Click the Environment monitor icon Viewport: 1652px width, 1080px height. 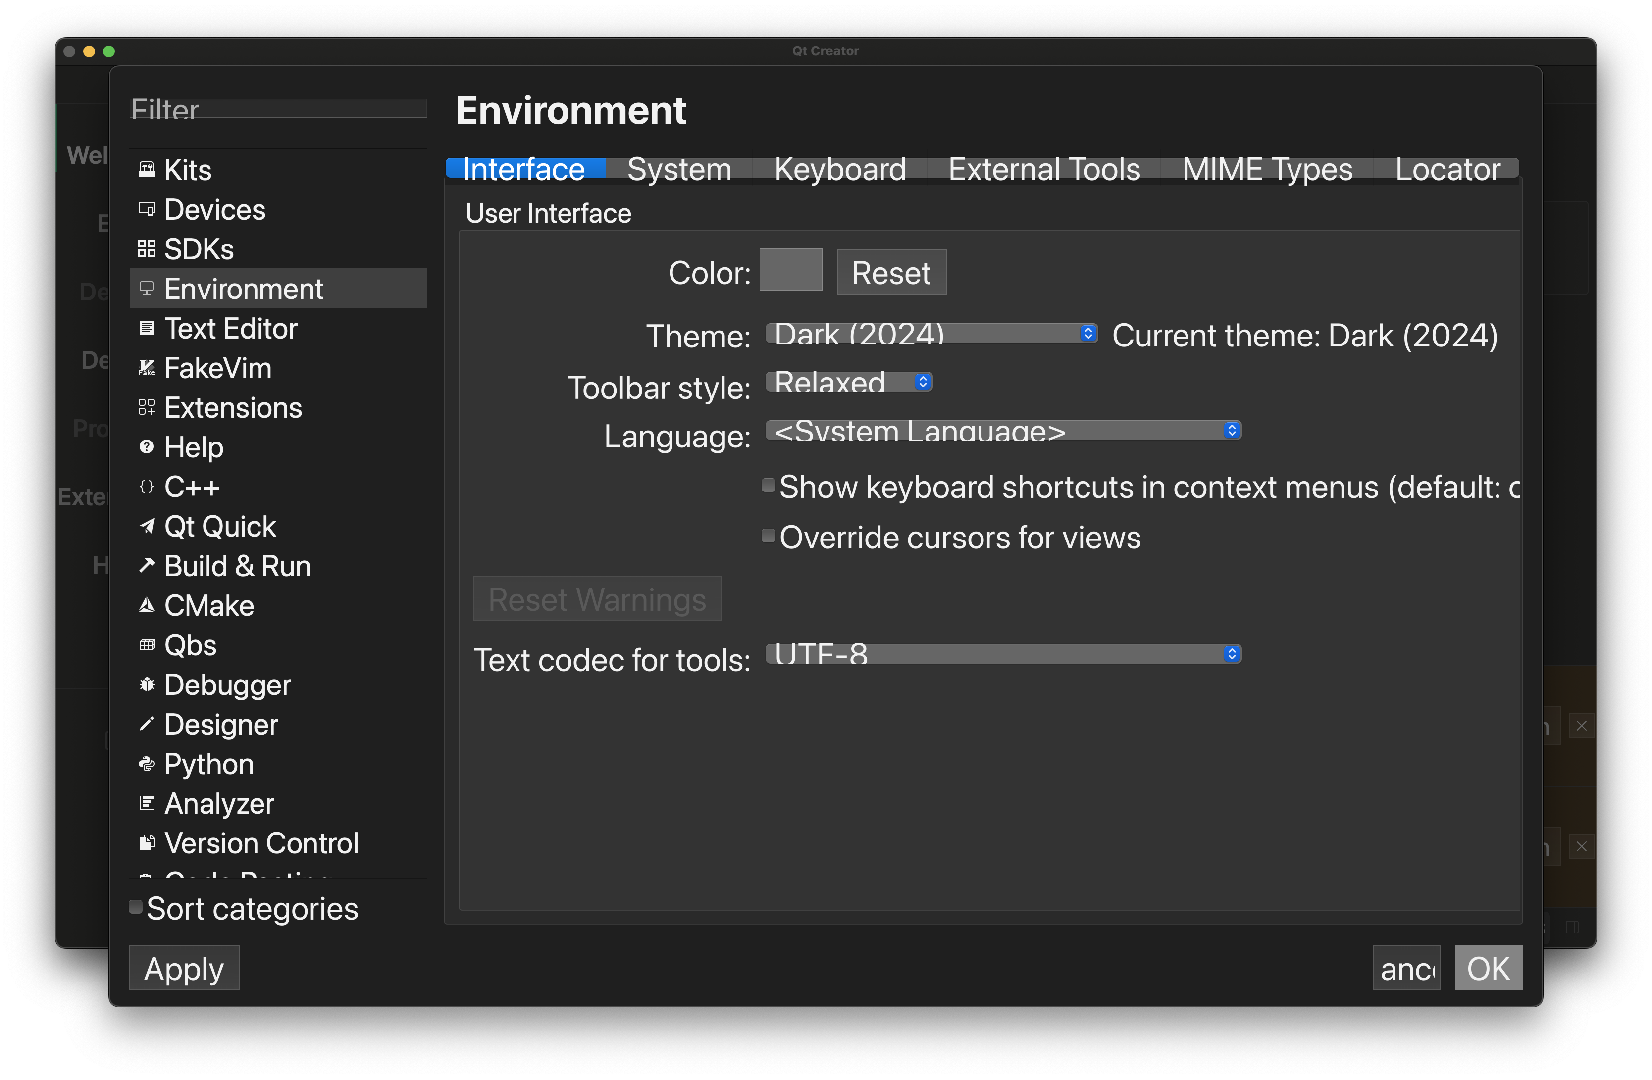pyautogui.click(x=147, y=289)
